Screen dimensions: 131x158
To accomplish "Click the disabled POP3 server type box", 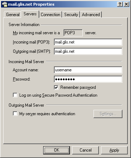I will point(73,33).
